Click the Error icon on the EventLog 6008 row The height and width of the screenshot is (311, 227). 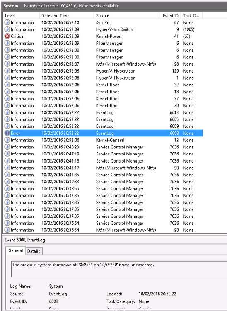[7, 133]
